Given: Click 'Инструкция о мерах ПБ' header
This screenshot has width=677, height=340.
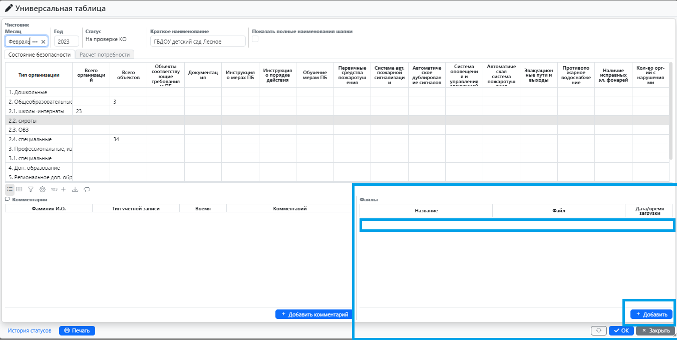Looking at the screenshot, I should point(240,75).
